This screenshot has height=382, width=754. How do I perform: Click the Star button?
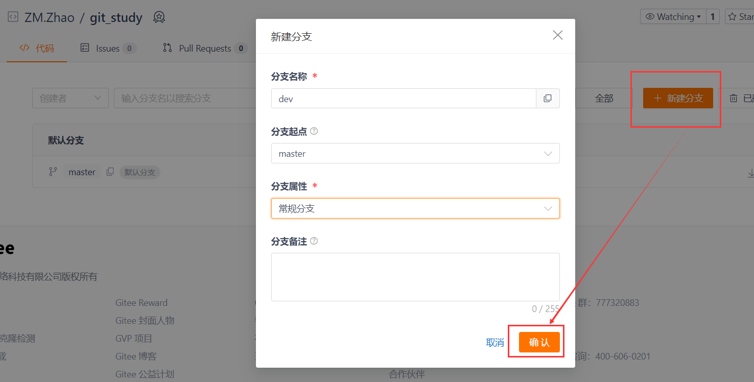pos(740,17)
